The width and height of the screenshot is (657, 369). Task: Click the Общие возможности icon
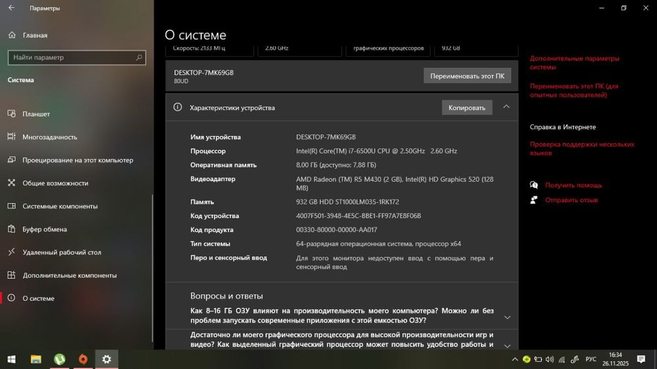(x=11, y=183)
